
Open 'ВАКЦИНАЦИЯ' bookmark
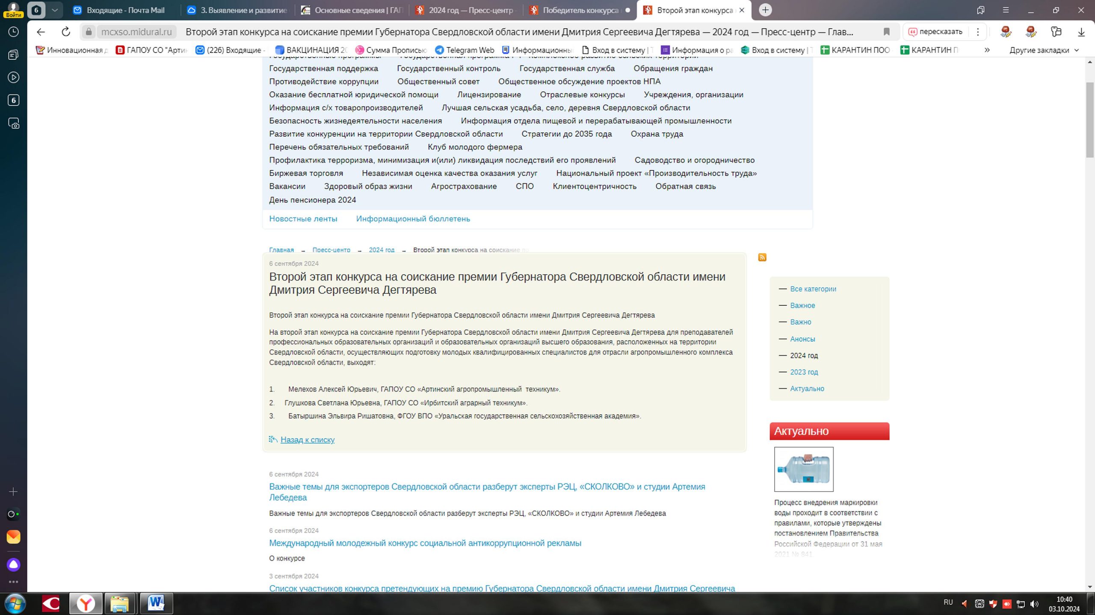(311, 50)
